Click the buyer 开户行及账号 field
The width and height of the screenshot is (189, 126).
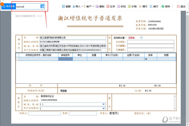click(x=73, y=50)
